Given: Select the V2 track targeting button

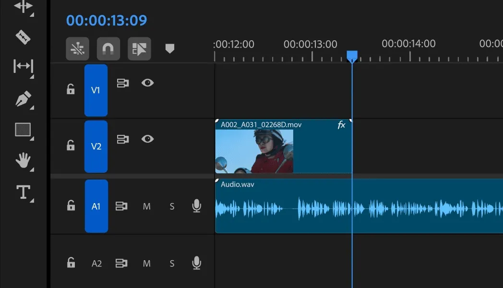Looking at the screenshot, I should tap(96, 146).
